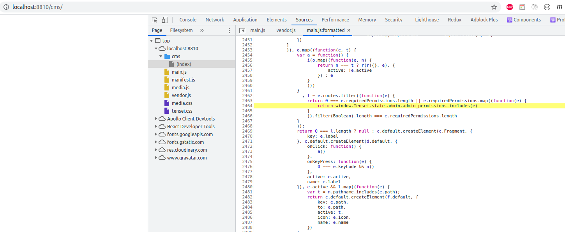Click the sidebar hide icon beside main.js tab
565x232 pixels.
coord(242,30)
